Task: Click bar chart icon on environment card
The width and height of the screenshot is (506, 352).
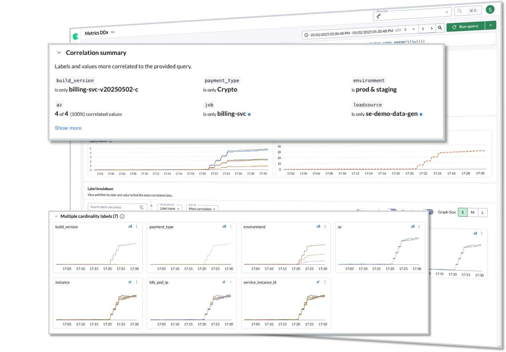Action: (x=318, y=226)
